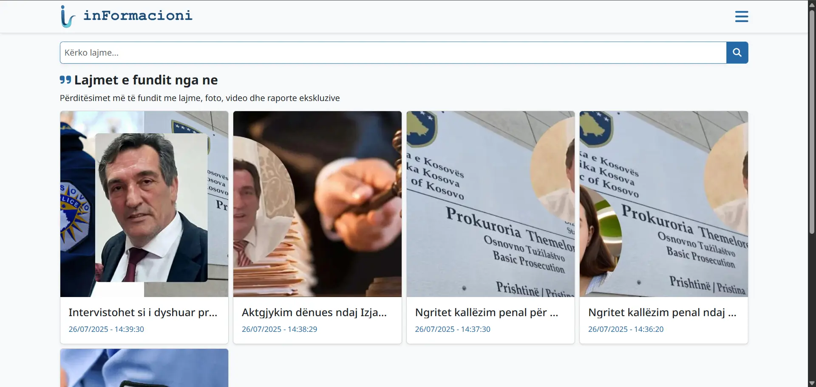The height and width of the screenshot is (387, 816).
Task: Click the inFormacioni logo icon
Action: pos(67,16)
